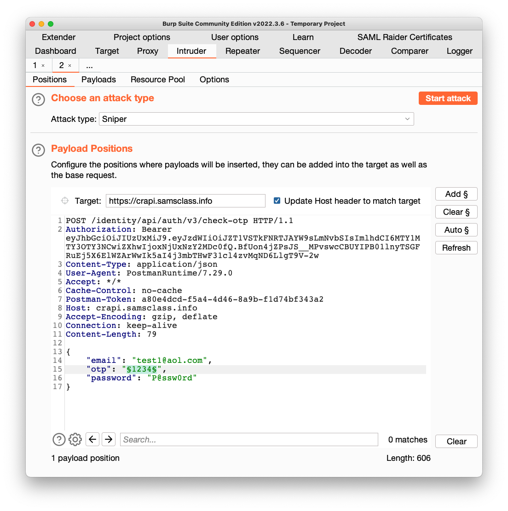The width and height of the screenshot is (508, 511).
Task: Open the Target tab
Action: pos(107,51)
